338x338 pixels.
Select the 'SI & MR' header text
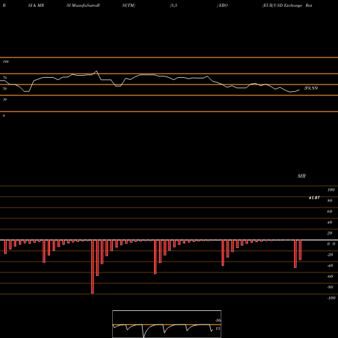[36, 5]
